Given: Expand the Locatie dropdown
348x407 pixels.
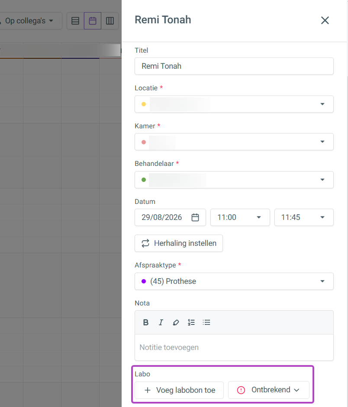Looking at the screenshot, I should pyautogui.click(x=234, y=104).
